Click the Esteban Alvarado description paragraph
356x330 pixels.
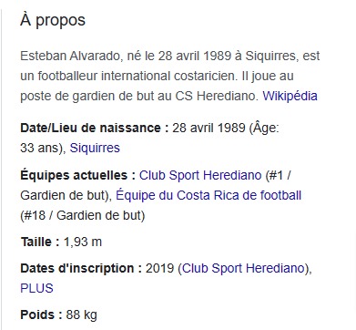[170, 76]
